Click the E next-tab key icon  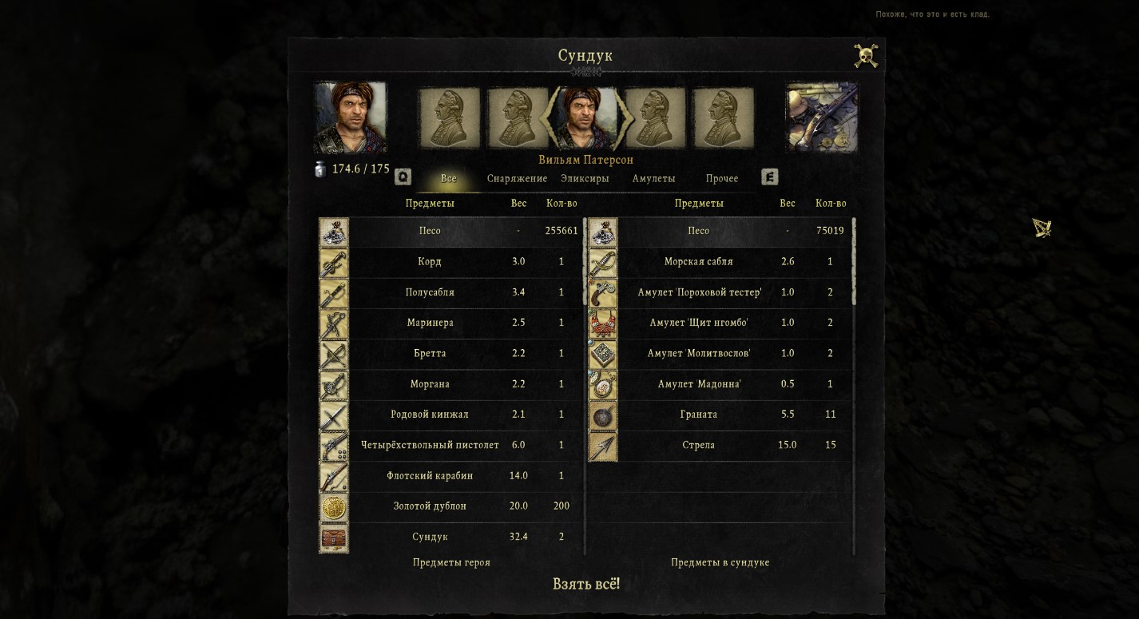(769, 177)
